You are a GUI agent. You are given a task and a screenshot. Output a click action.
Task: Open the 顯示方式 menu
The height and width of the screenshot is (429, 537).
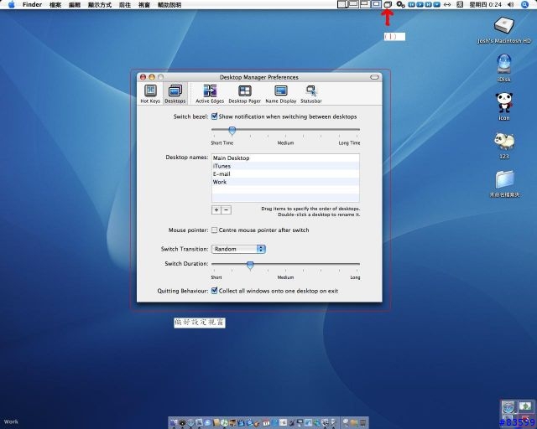click(100, 5)
